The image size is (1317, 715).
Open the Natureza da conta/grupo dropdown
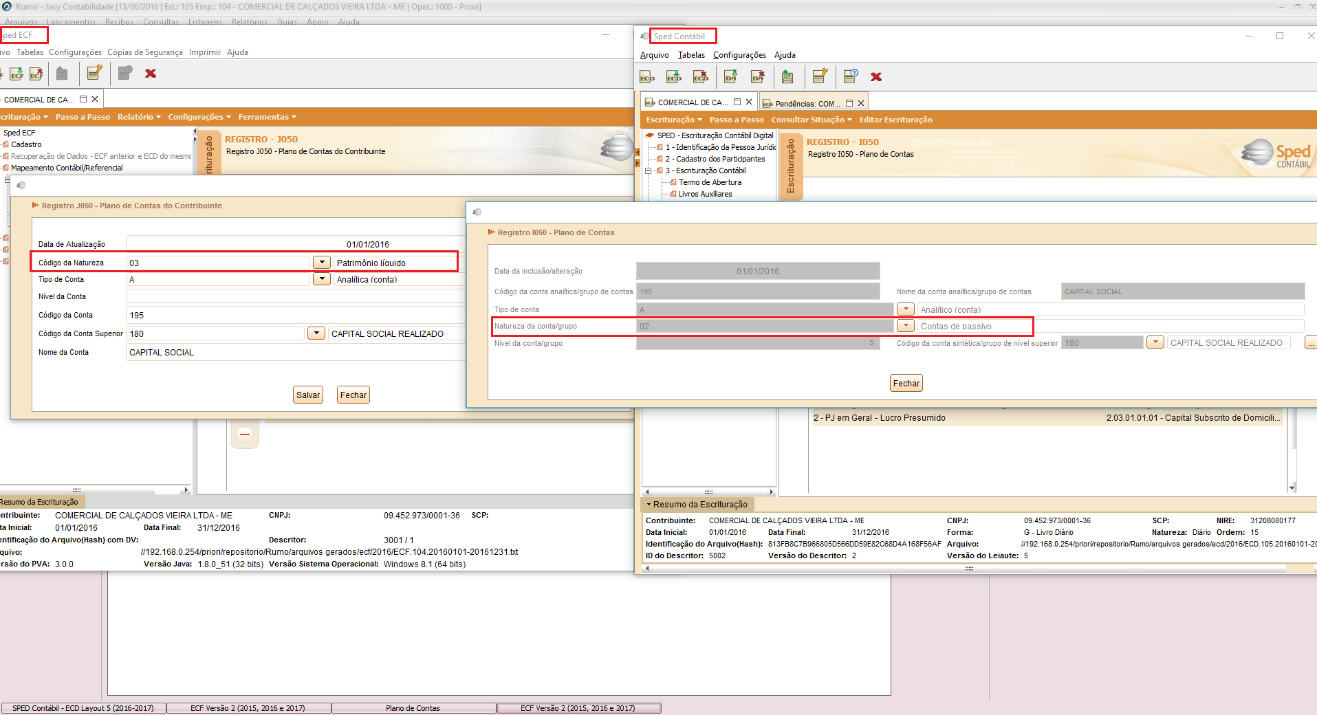[906, 325]
